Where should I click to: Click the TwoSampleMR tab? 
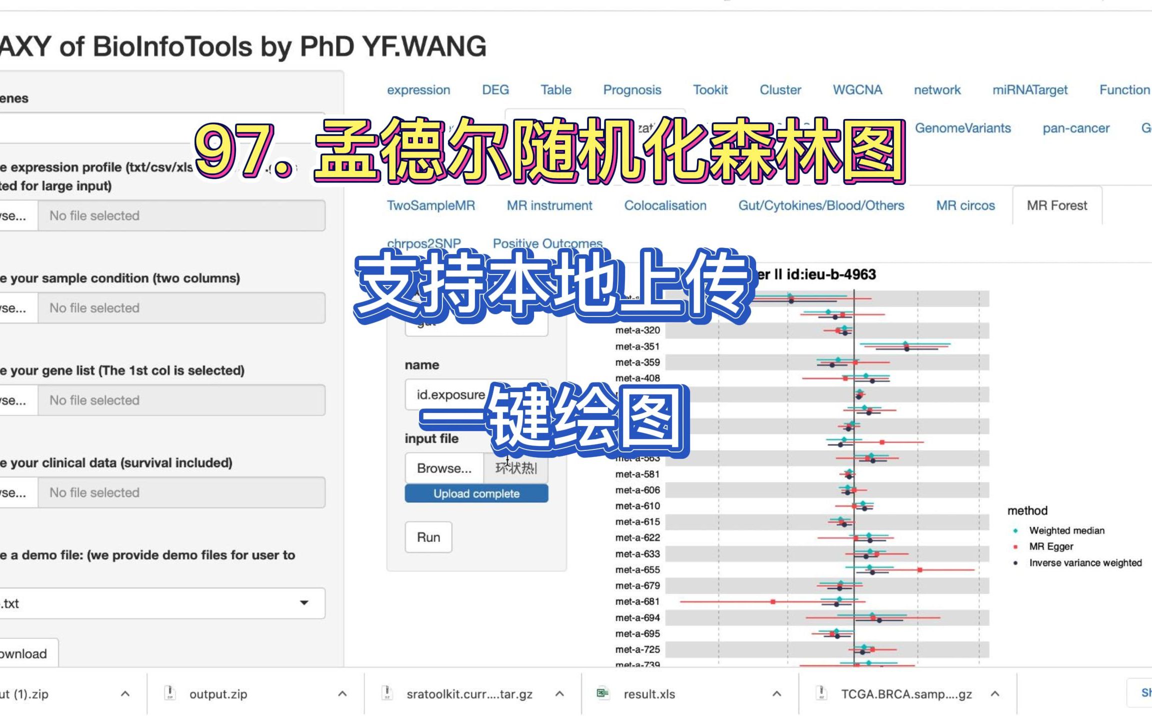(431, 205)
